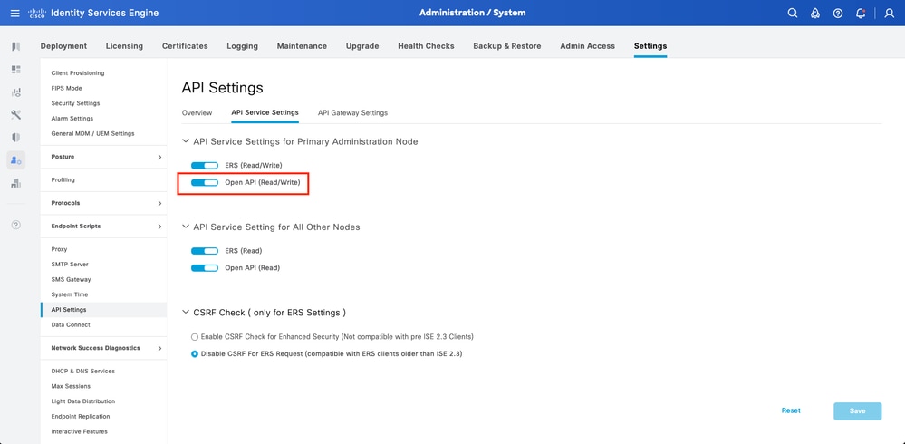Open General MDM / UEM Settings

click(x=93, y=133)
